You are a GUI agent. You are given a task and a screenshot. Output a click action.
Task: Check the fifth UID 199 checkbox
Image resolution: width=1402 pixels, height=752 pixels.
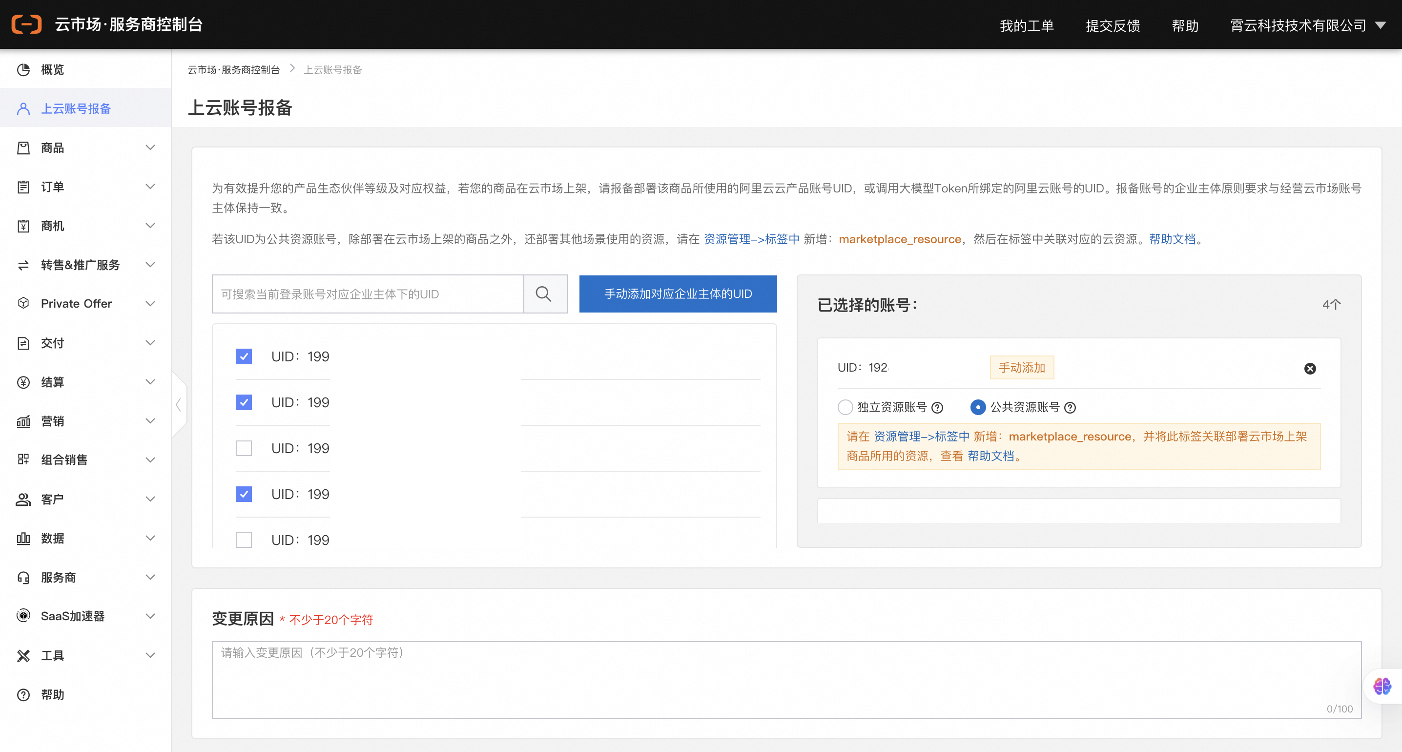pyautogui.click(x=244, y=540)
